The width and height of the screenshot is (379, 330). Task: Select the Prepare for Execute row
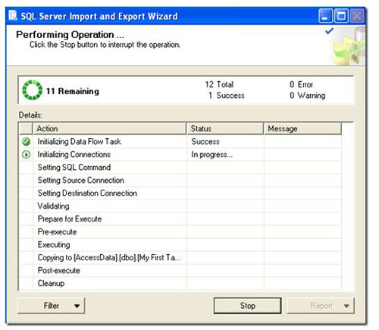[x=180, y=218]
